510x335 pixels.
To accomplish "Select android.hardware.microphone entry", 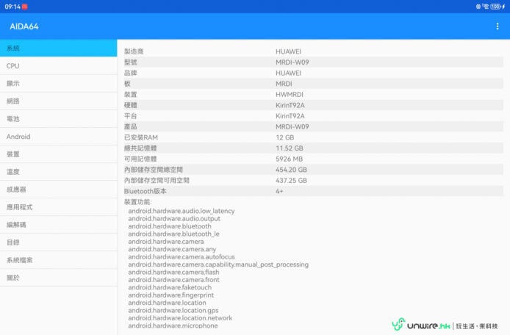I will tap(173, 325).
